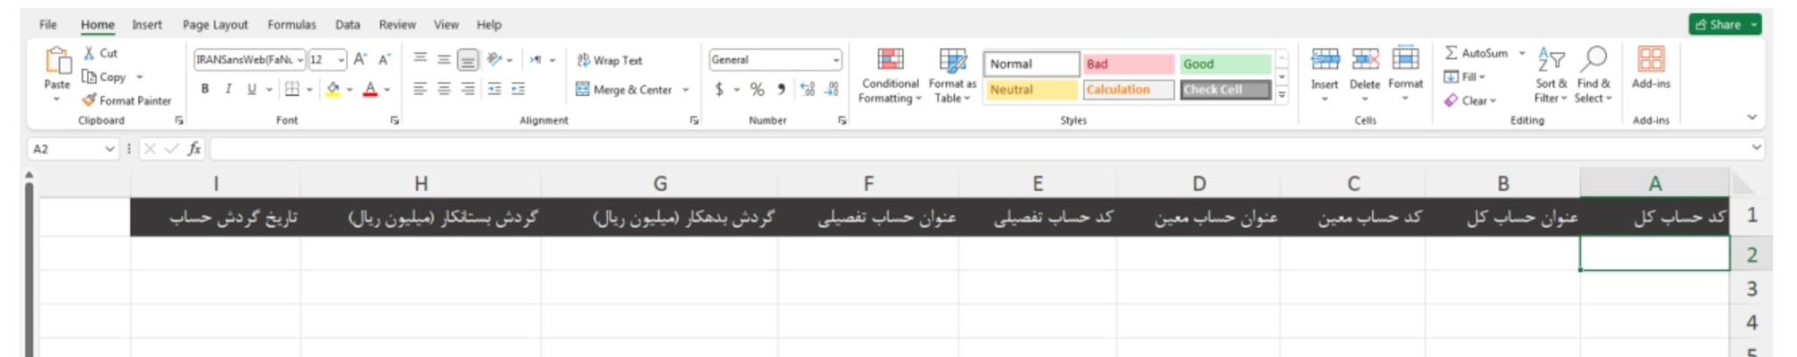Open the Formulas ribbon tab
This screenshot has width=1797, height=357.
[291, 25]
